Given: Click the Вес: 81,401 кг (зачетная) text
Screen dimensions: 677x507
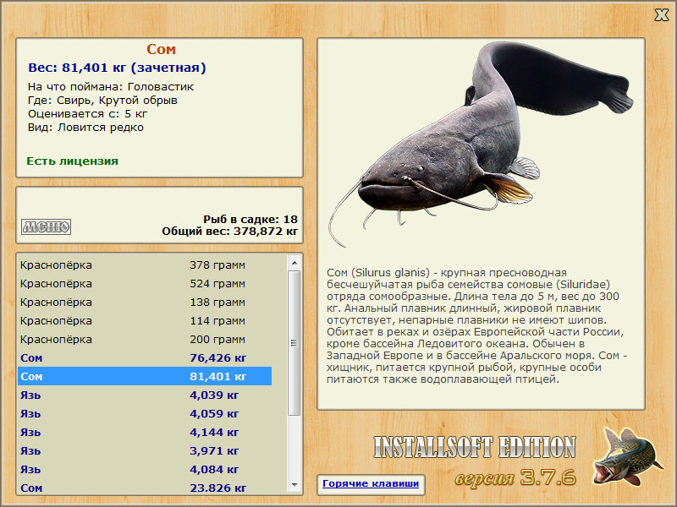Looking at the screenshot, I should coord(117,68).
